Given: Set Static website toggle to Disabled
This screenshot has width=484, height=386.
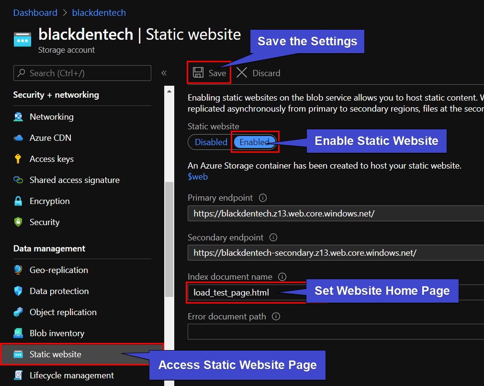Looking at the screenshot, I should [211, 142].
